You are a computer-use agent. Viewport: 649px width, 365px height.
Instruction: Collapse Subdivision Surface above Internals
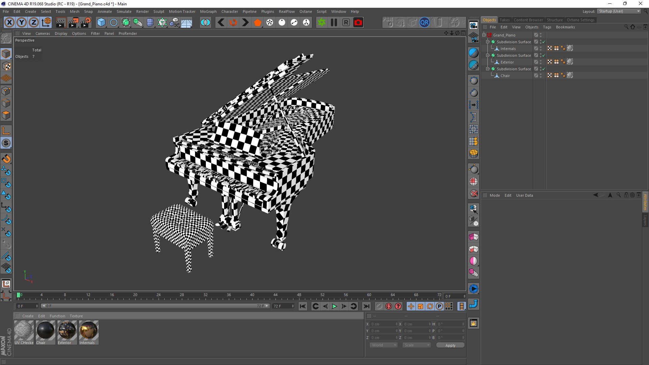coord(488,42)
